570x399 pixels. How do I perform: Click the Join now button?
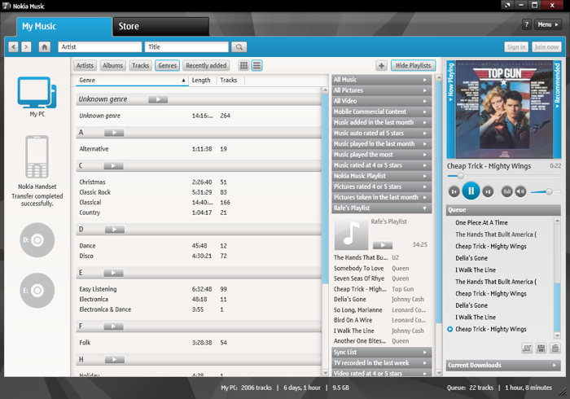click(x=546, y=47)
